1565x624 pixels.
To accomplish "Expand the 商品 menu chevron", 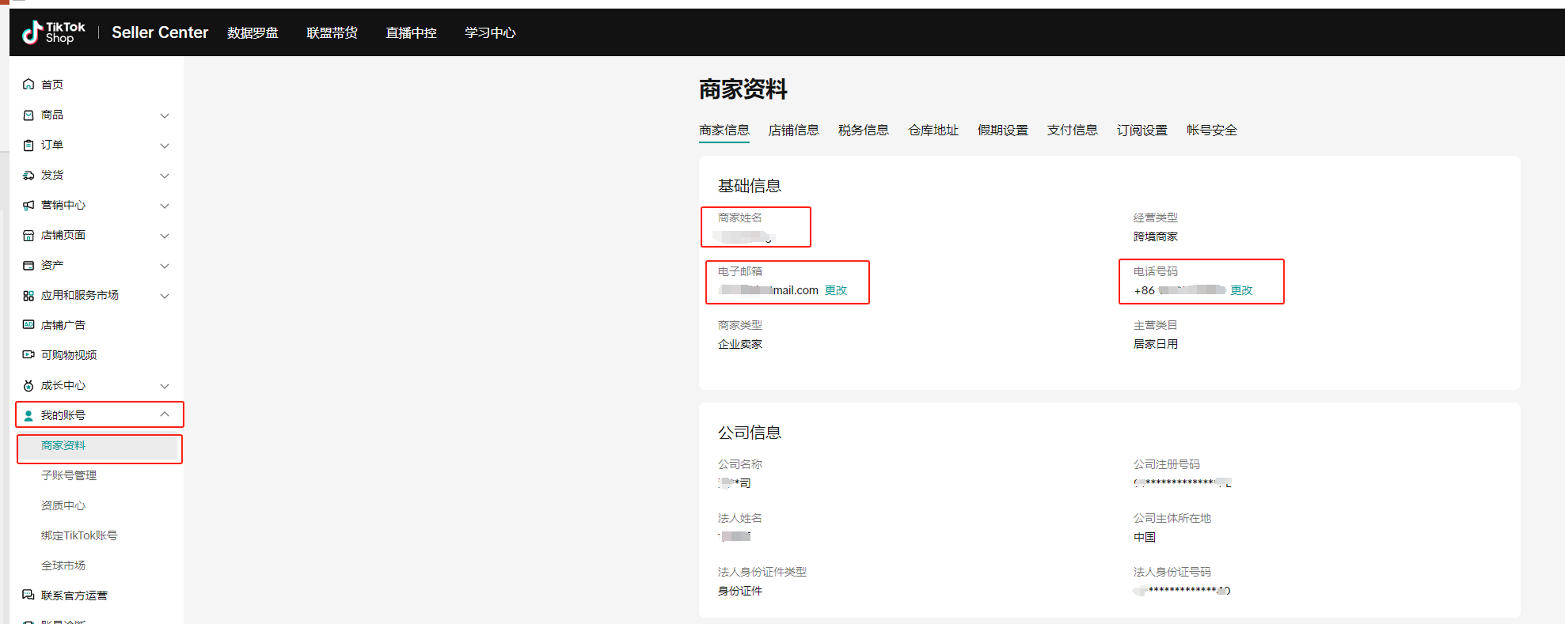I will coord(165,115).
